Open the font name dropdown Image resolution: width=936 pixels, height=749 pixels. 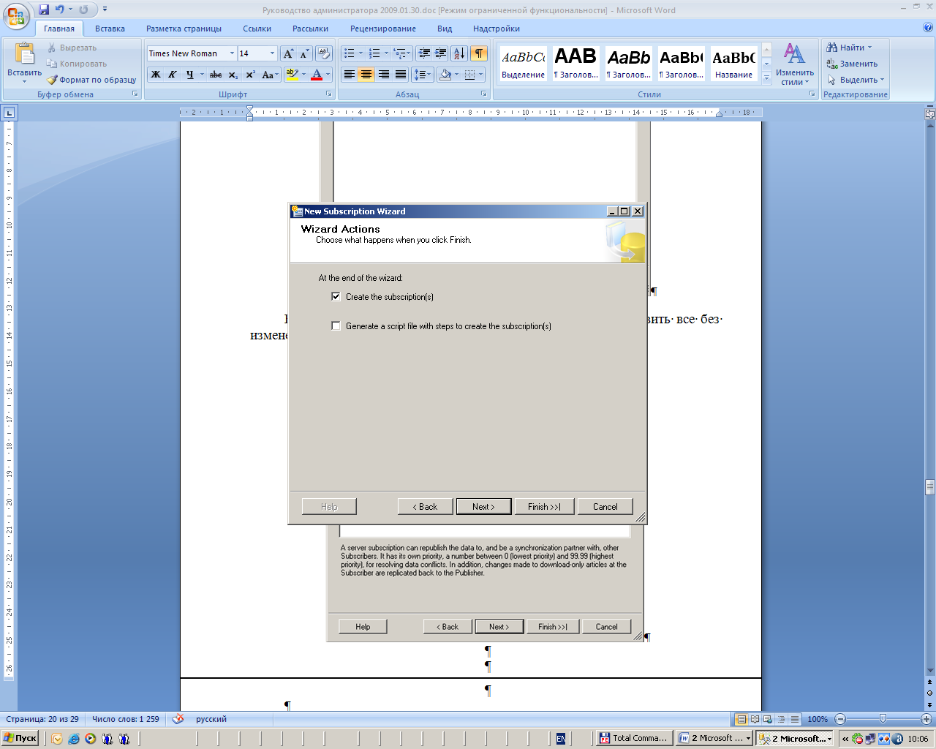click(232, 53)
